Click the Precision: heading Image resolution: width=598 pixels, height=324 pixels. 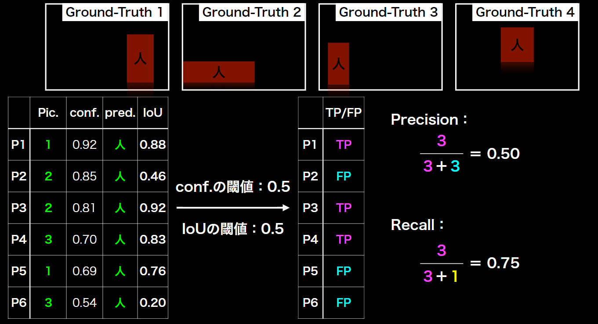tap(429, 119)
